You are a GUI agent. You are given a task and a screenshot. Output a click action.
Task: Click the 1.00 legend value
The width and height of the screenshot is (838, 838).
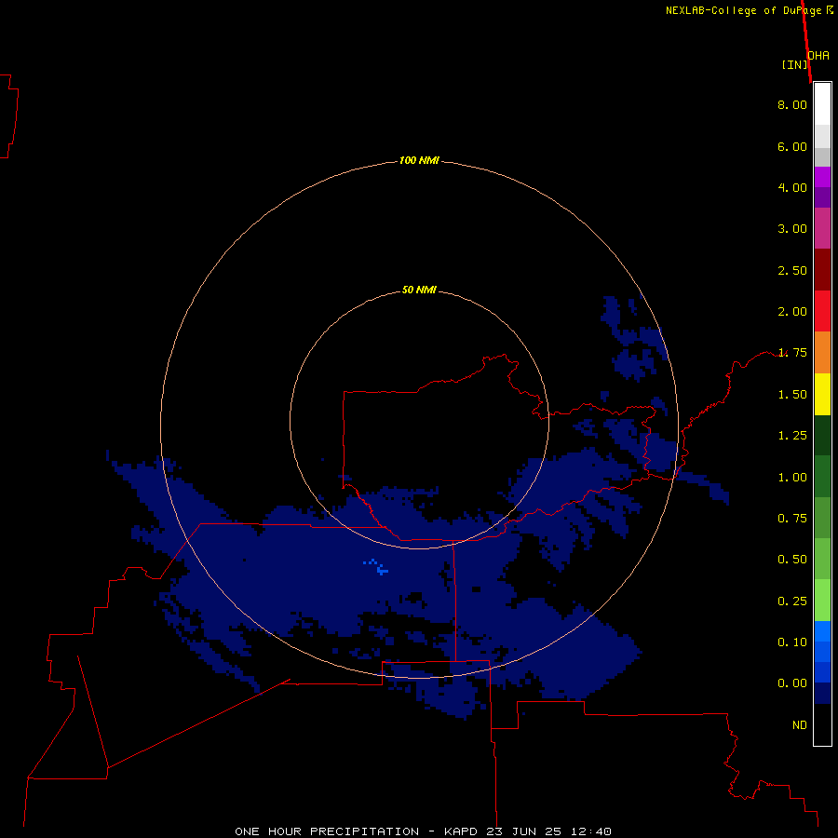[x=792, y=478]
